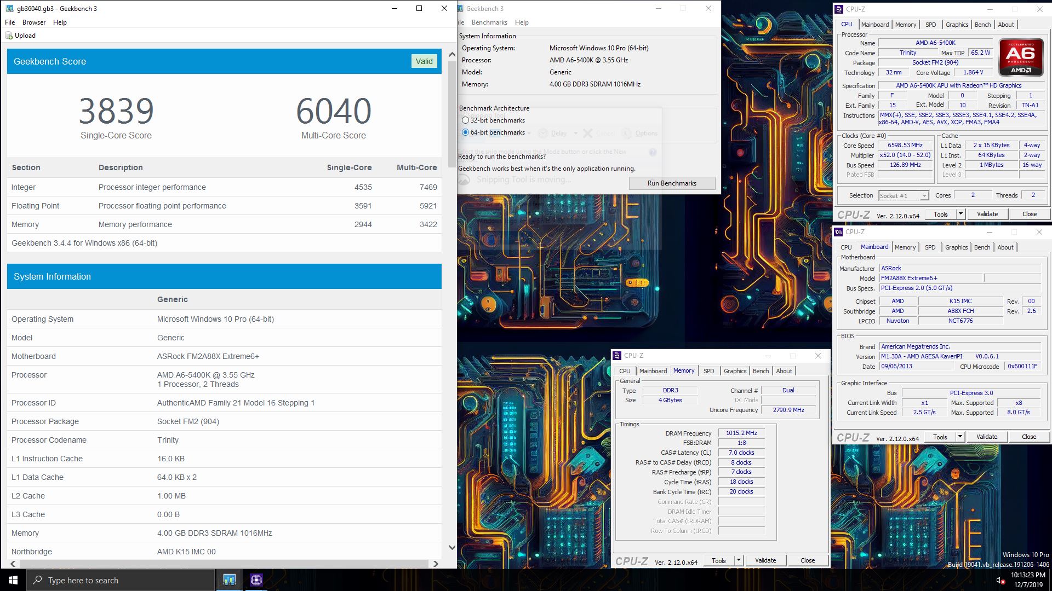Switch to Bench tab in top CPU-Z window
The height and width of the screenshot is (591, 1052).
[982, 25]
